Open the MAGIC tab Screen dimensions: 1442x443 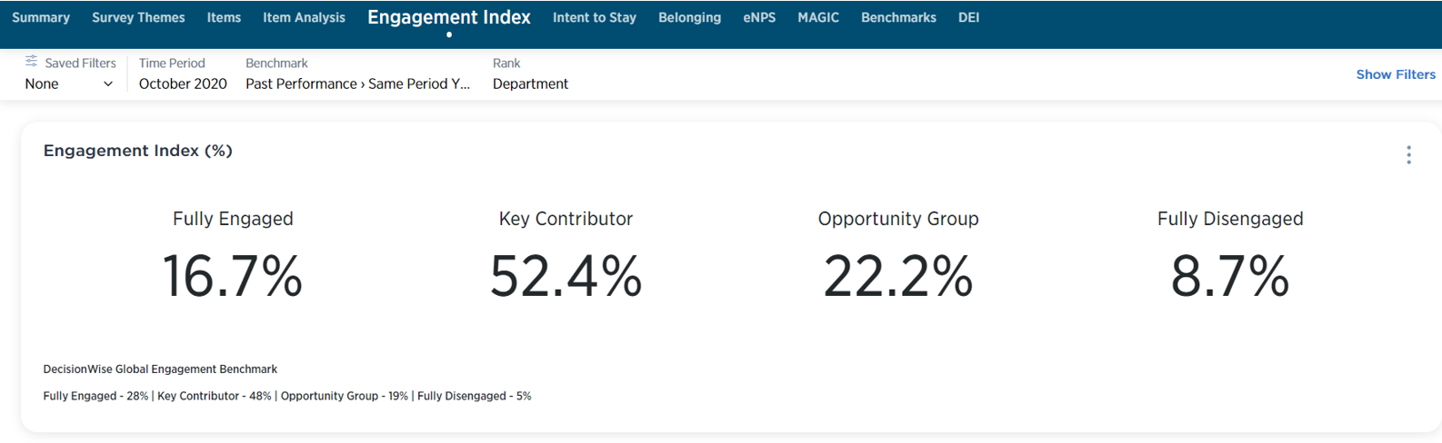(818, 18)
